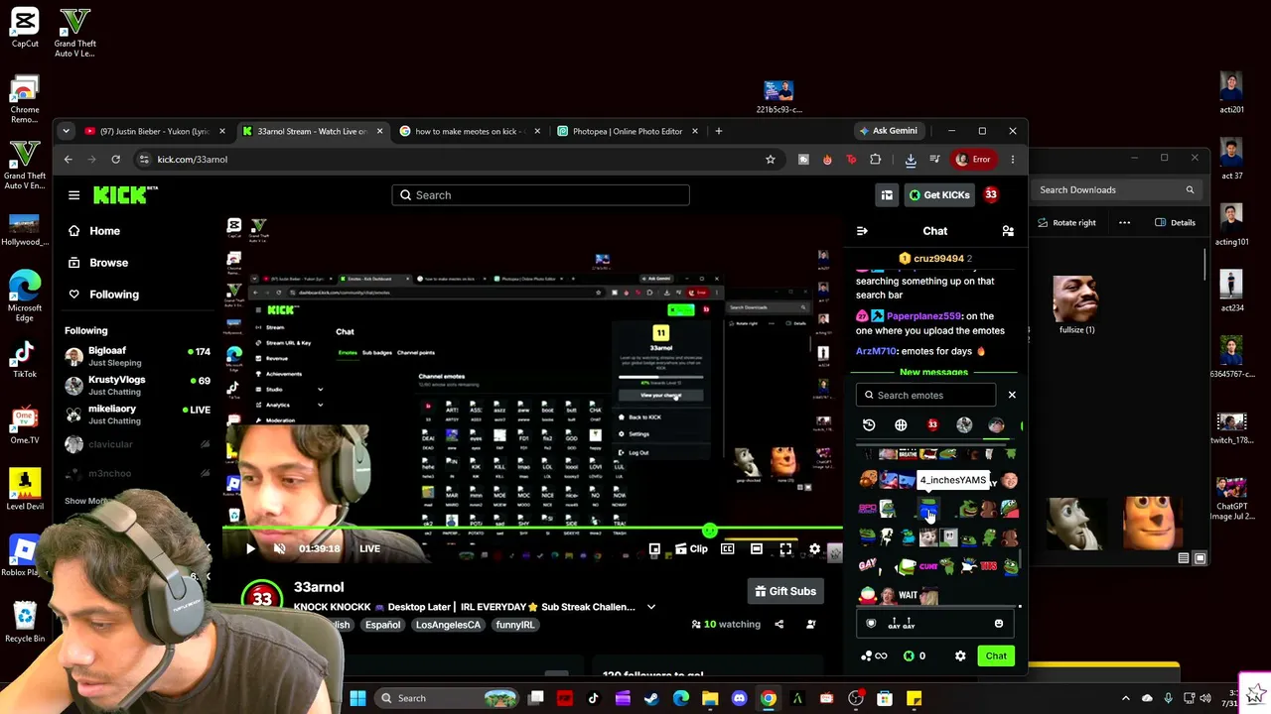Open Discord from the taskbar
This screenshot has width=1271, height=714.
pos(739,698)
